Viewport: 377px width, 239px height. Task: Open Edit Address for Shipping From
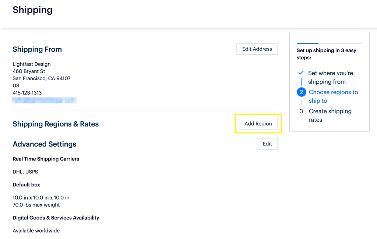coord(257,49)
